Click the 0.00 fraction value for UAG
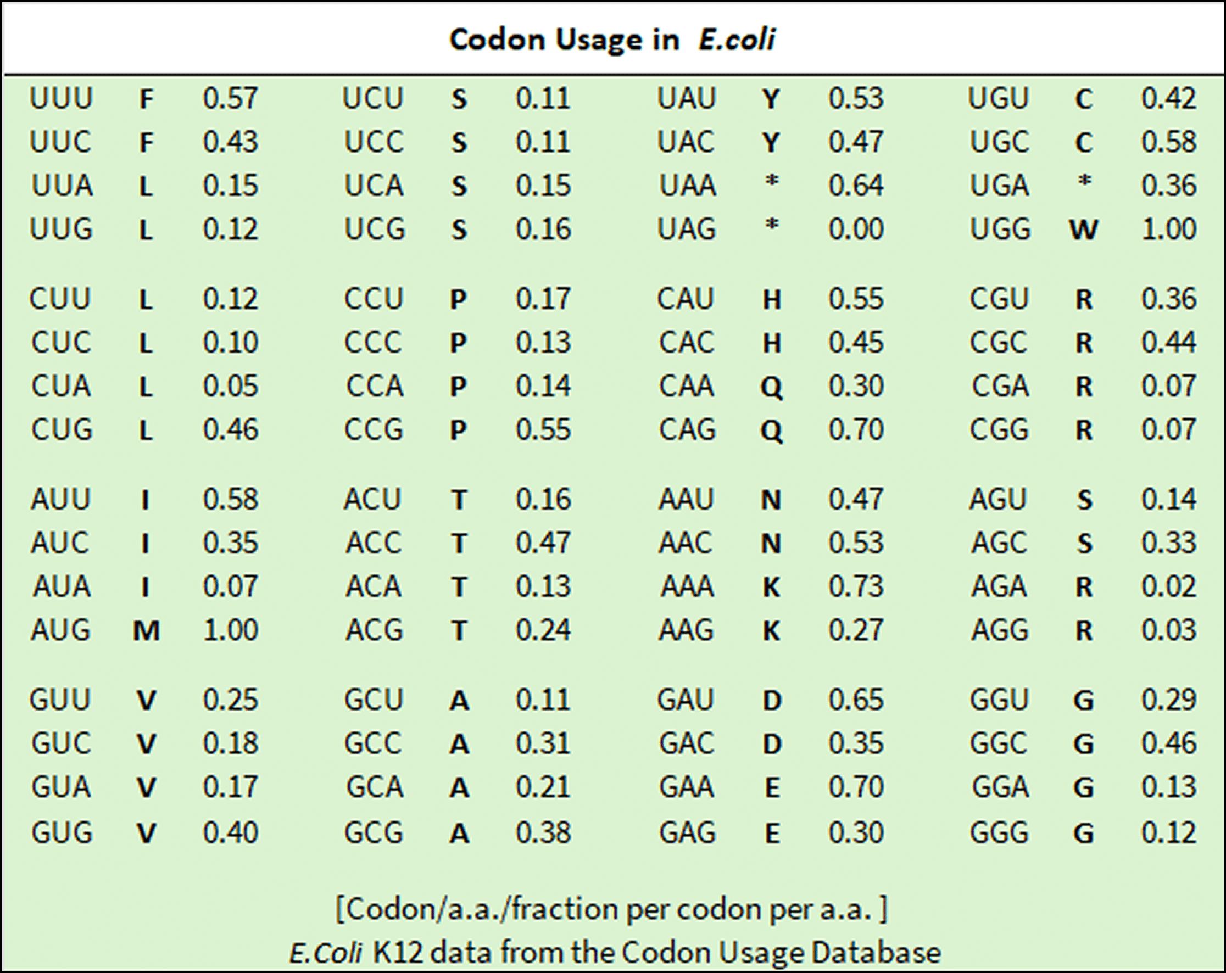This screenshot has height=973, width=1226. point(856,230)
